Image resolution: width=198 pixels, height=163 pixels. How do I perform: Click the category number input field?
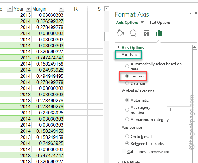pos(179,110)
